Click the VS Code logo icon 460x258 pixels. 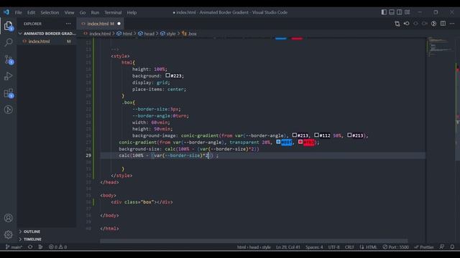[6, 12]
